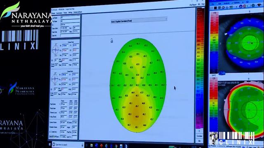This screenshot has width=264, height=148.
Task: Open Chrome from the taskbar
Action: [x=116, y=146]
